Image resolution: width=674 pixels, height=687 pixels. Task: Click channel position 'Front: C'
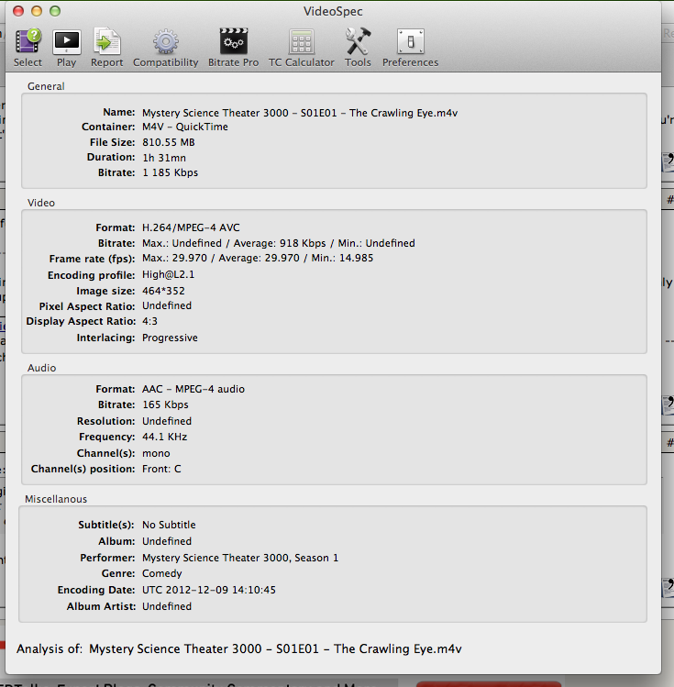tap(161, 469)
